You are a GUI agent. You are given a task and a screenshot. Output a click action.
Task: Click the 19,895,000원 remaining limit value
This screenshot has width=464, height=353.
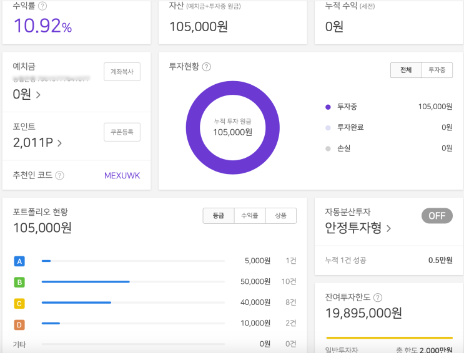click(363, 313)
